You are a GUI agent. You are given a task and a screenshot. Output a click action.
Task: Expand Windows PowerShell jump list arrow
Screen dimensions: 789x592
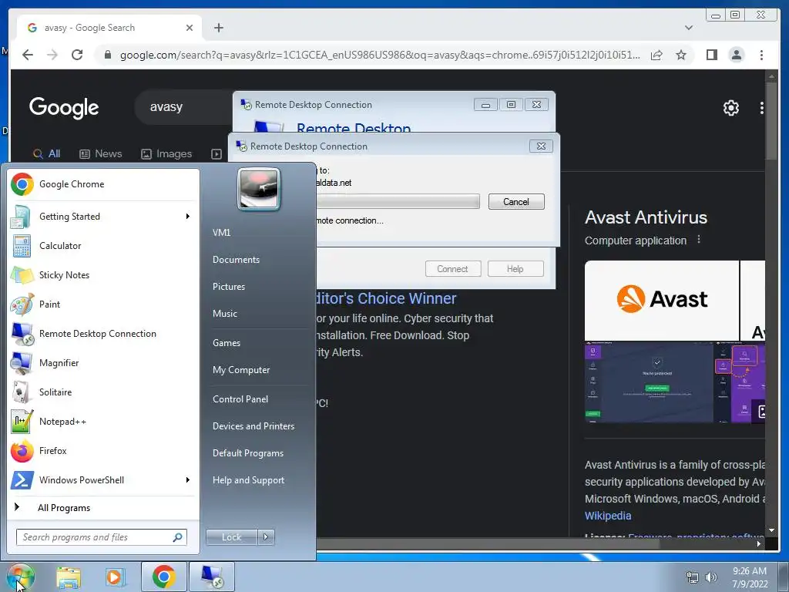tap(188, 479)
